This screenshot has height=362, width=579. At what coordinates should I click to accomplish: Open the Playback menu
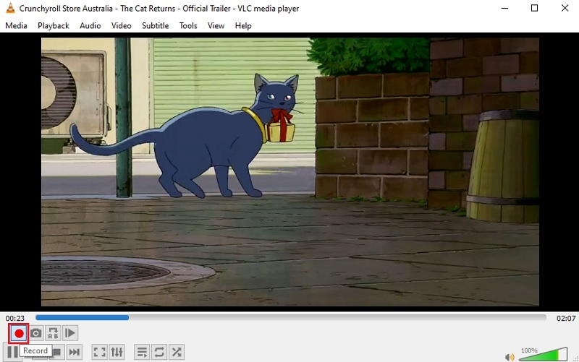pyautogui.click(x=54, y=26)
